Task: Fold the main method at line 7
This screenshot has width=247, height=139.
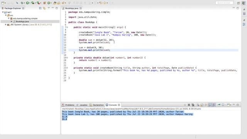Action: click(x=67, y=27)
